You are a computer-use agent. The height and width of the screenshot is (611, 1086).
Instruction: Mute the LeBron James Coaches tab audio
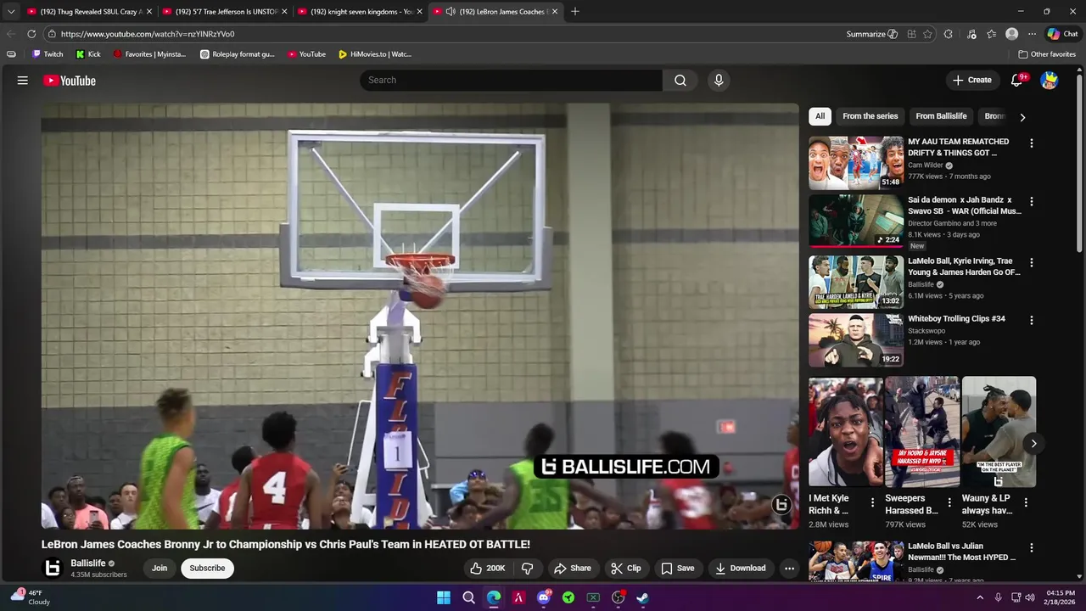pos(451,12)
